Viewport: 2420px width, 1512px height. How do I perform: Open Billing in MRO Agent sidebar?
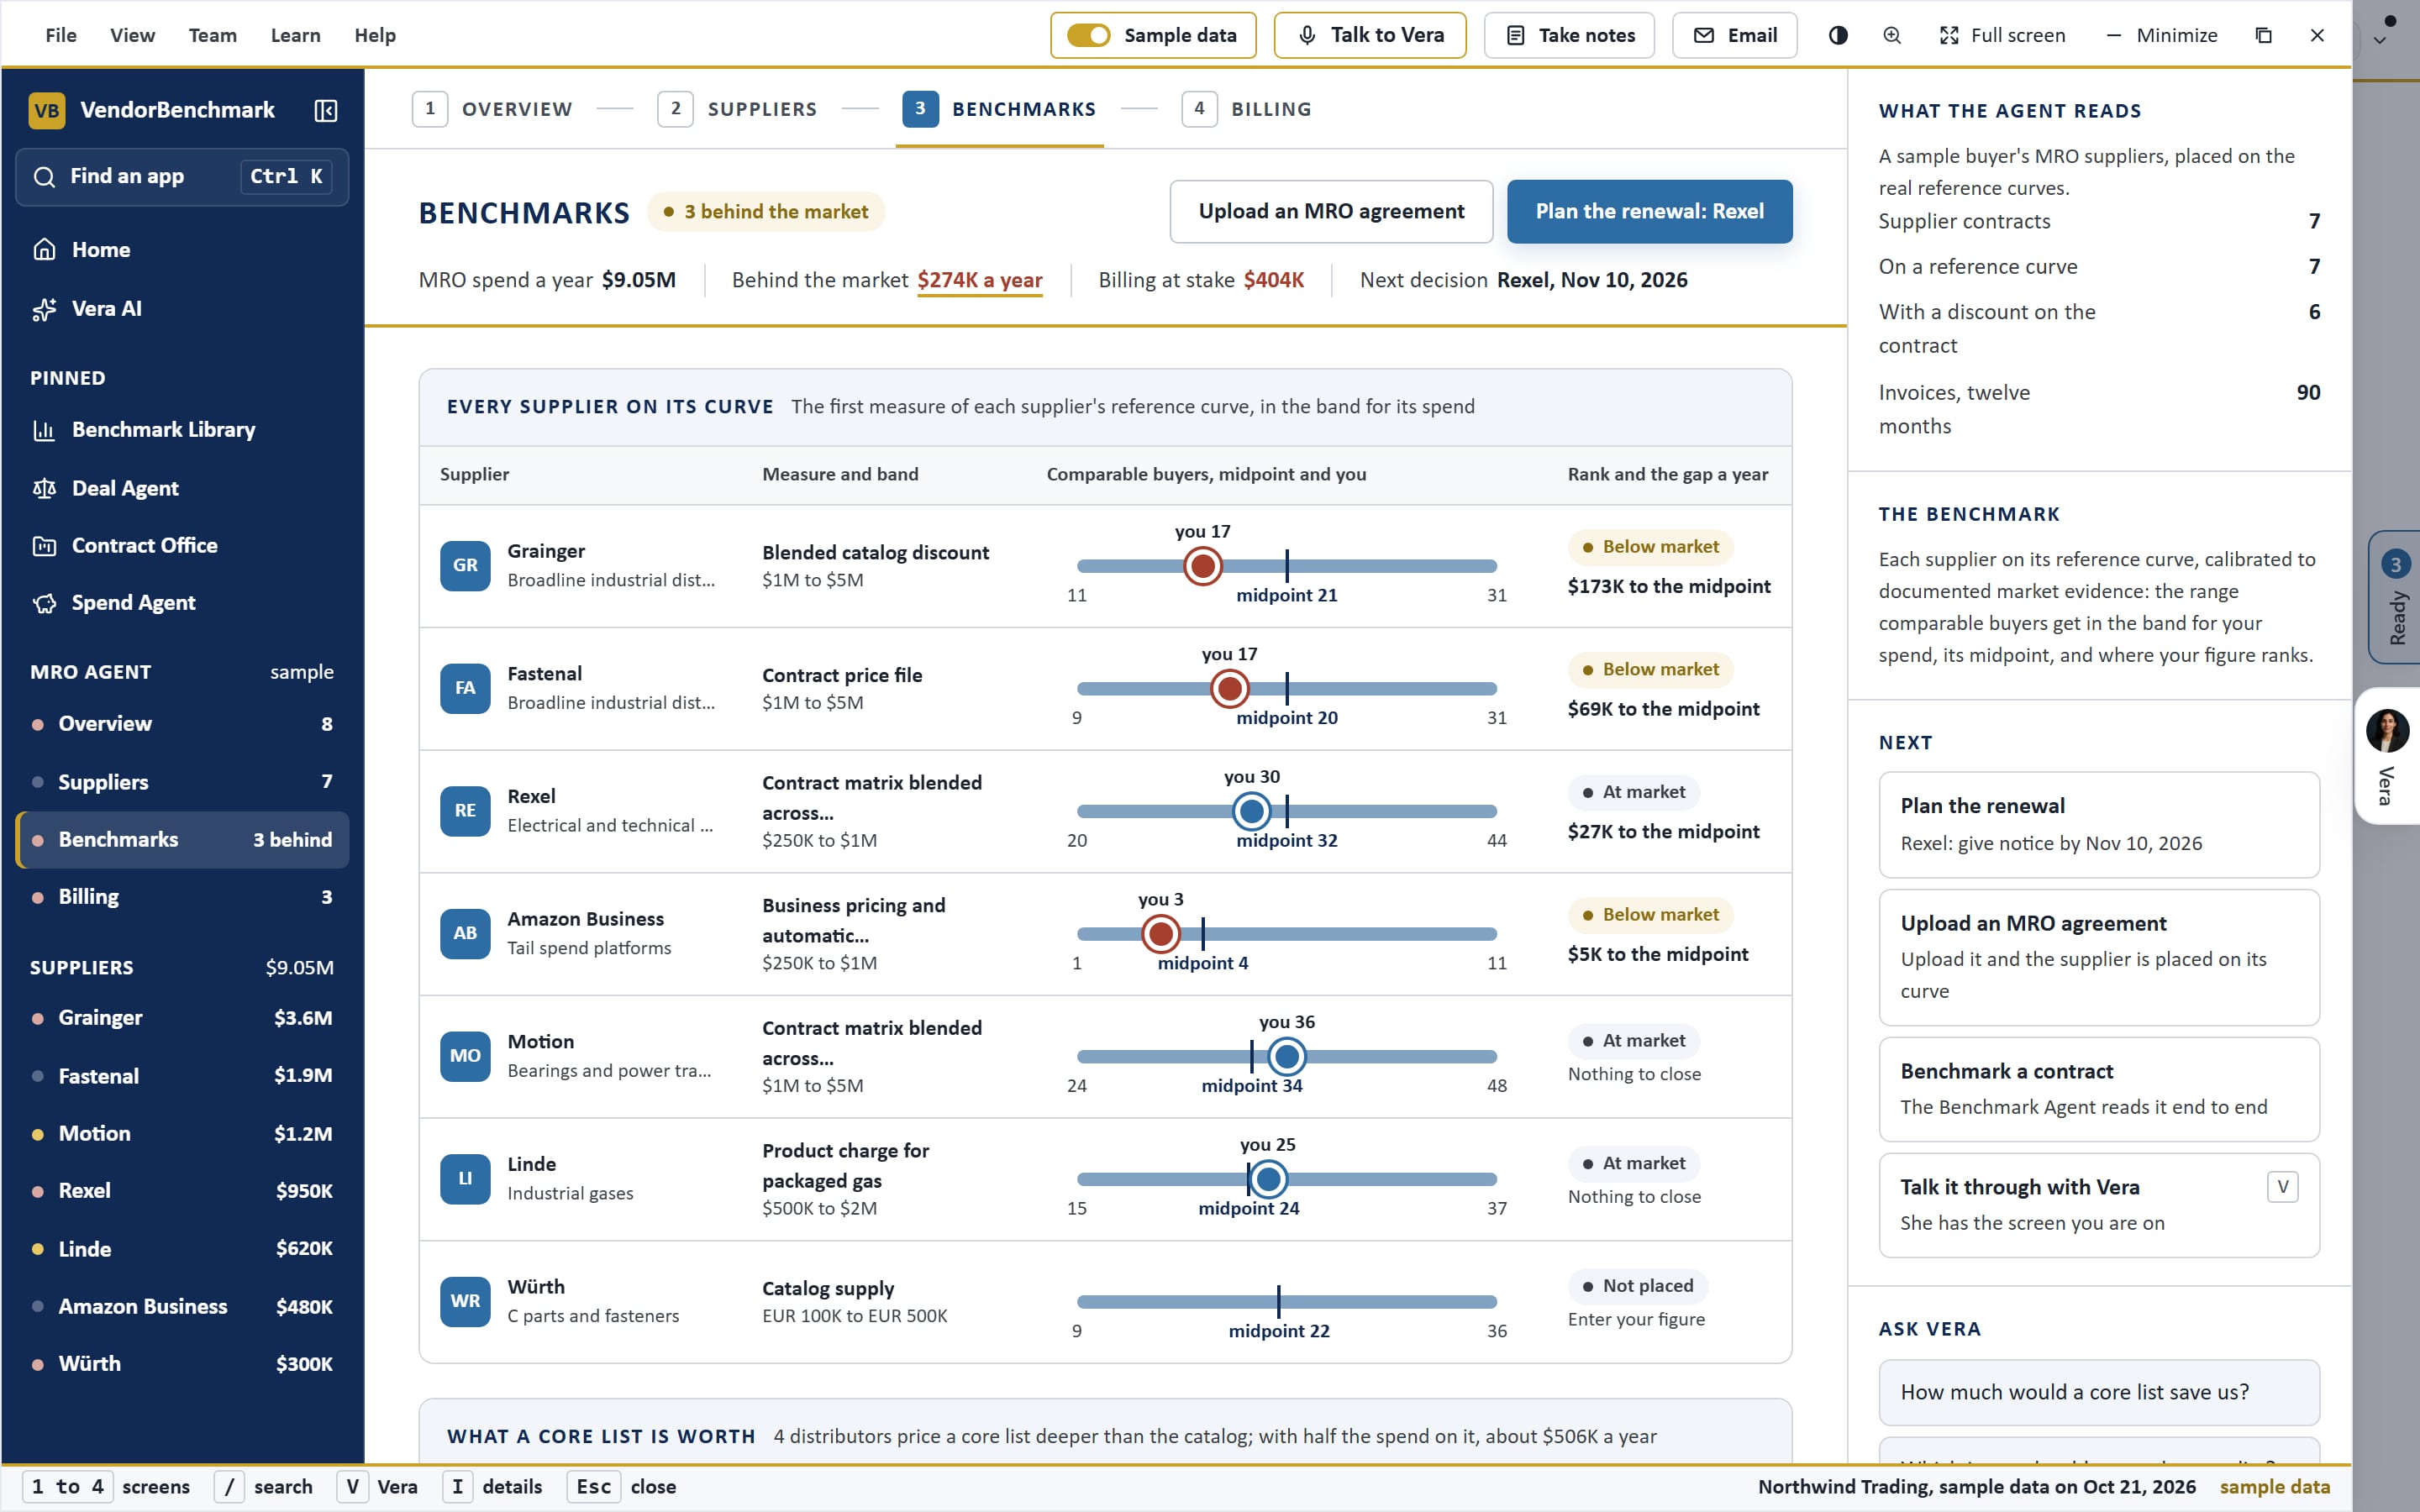(182, 897)
